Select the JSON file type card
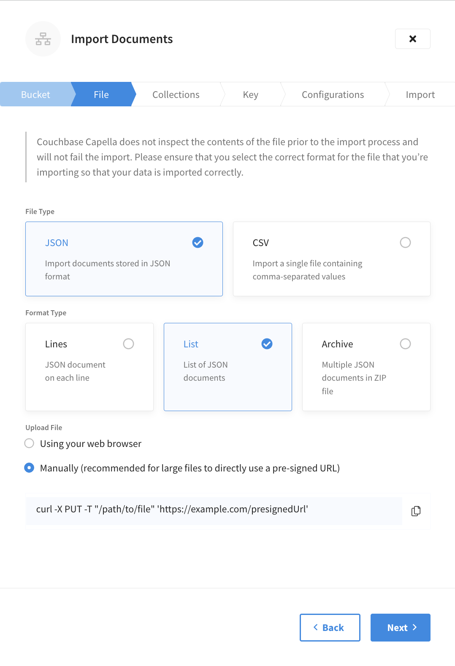455x666 pixels. (124, 259)
